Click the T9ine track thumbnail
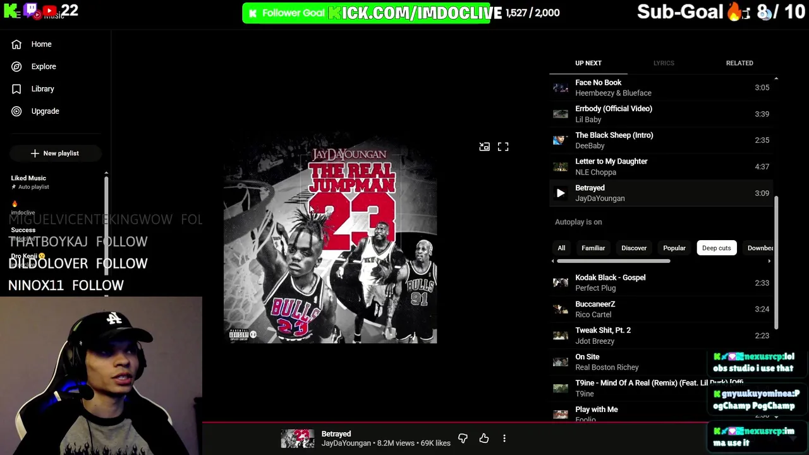 [561, 388]
